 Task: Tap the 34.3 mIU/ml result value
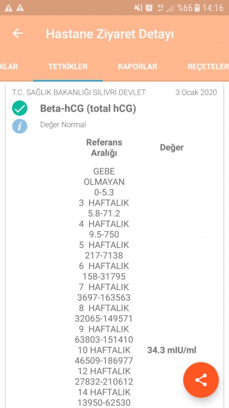click(172, 350)
